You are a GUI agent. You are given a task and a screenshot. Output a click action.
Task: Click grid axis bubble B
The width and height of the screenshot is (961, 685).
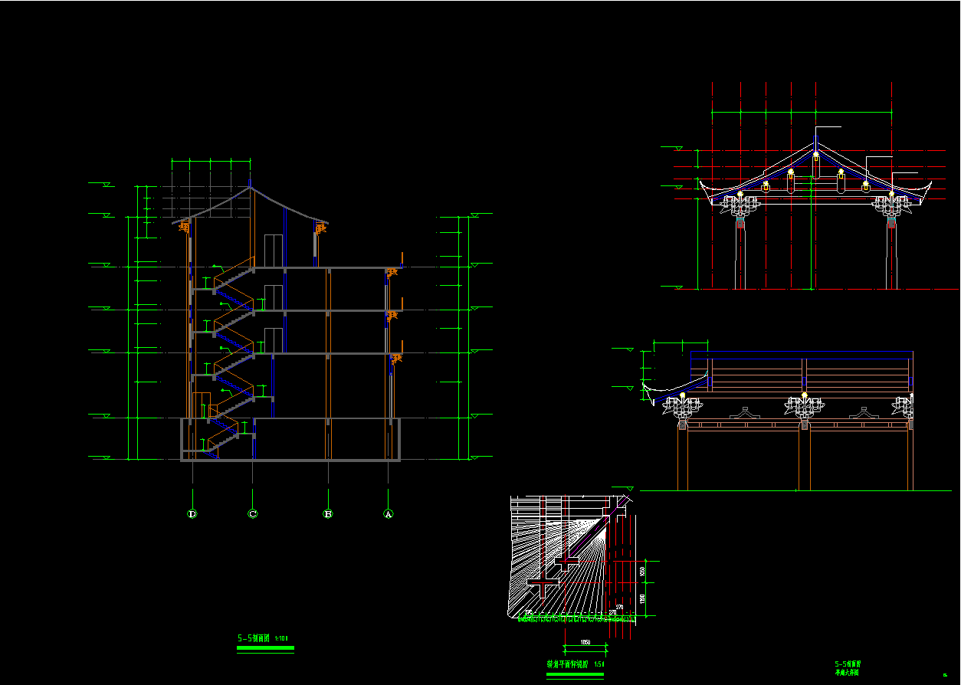[328, 514]
